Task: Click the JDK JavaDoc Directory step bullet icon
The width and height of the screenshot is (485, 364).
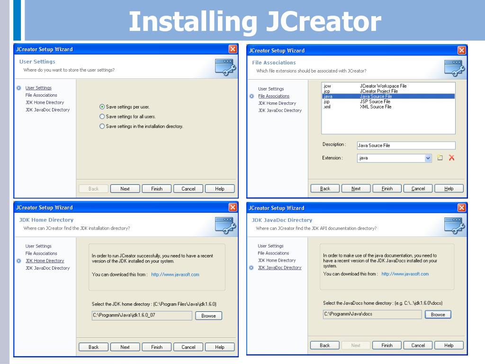Action: click(251, 268)
